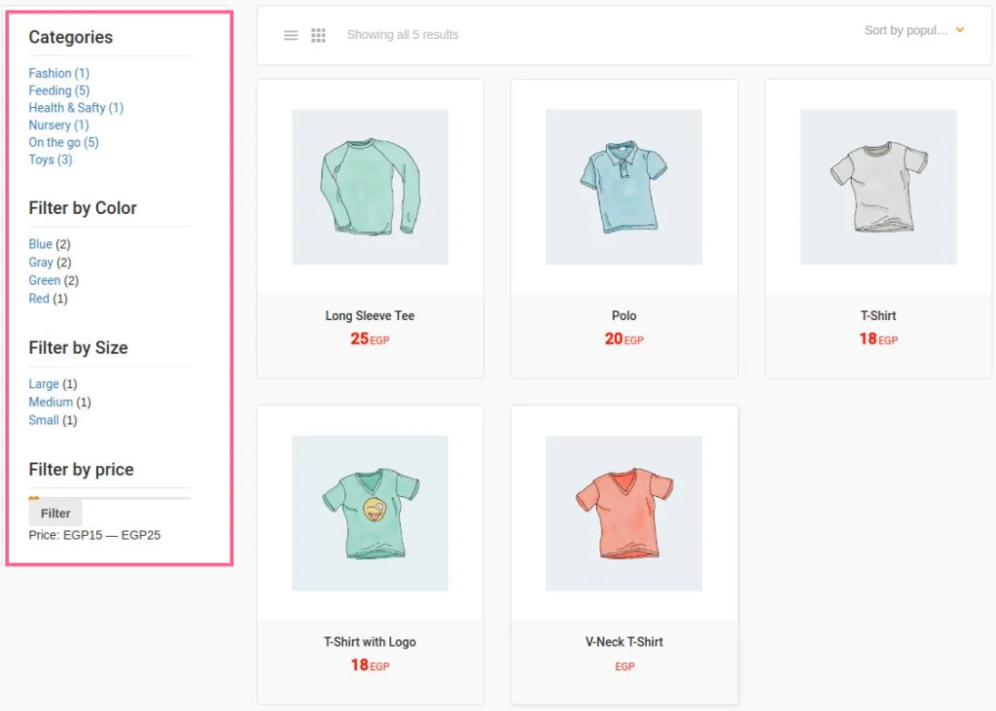996x711 pixels.
Task: Switch to list view layout icon
Action: [x=290, y=36]
